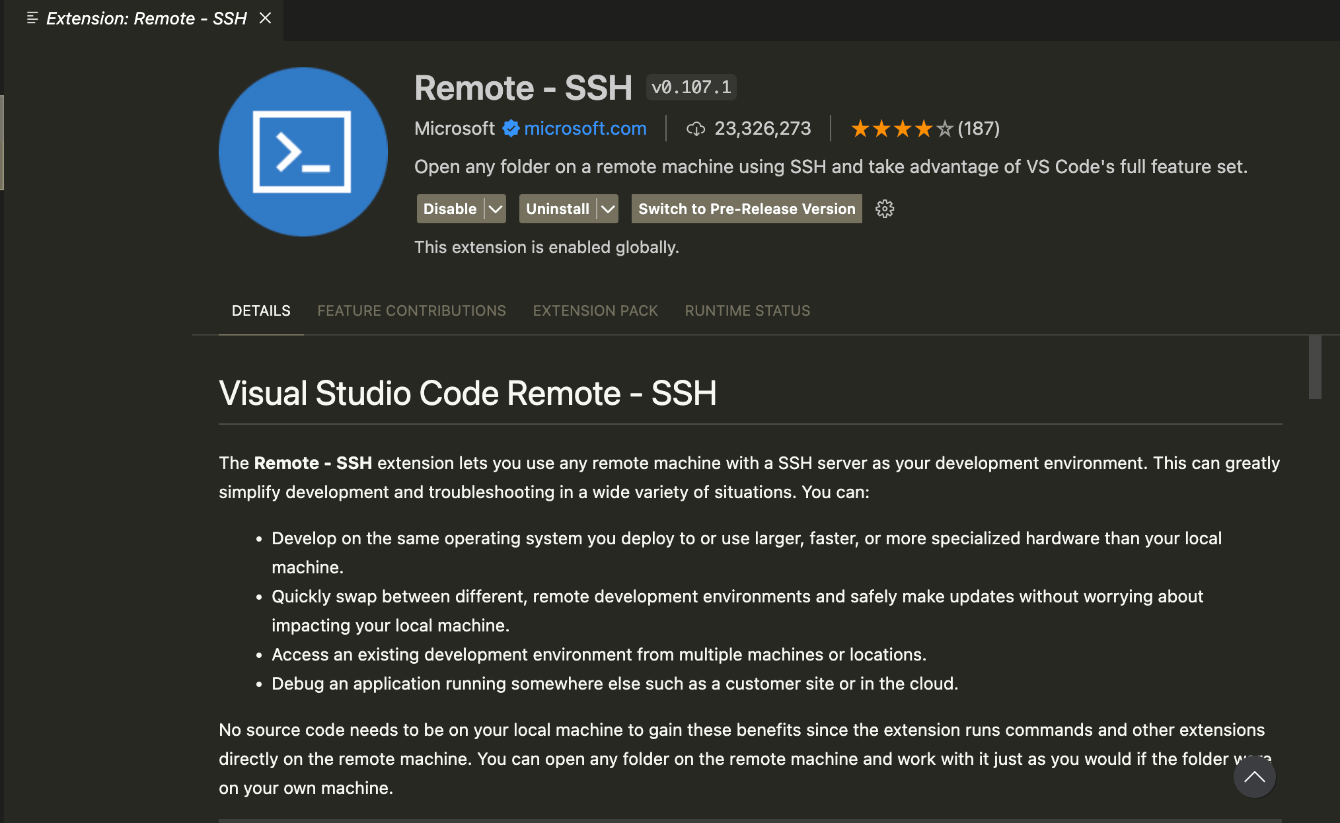The image size is (1340, 823).
Task: Click the bullet 'Access an existing development environment'
Action: (599, 655)
